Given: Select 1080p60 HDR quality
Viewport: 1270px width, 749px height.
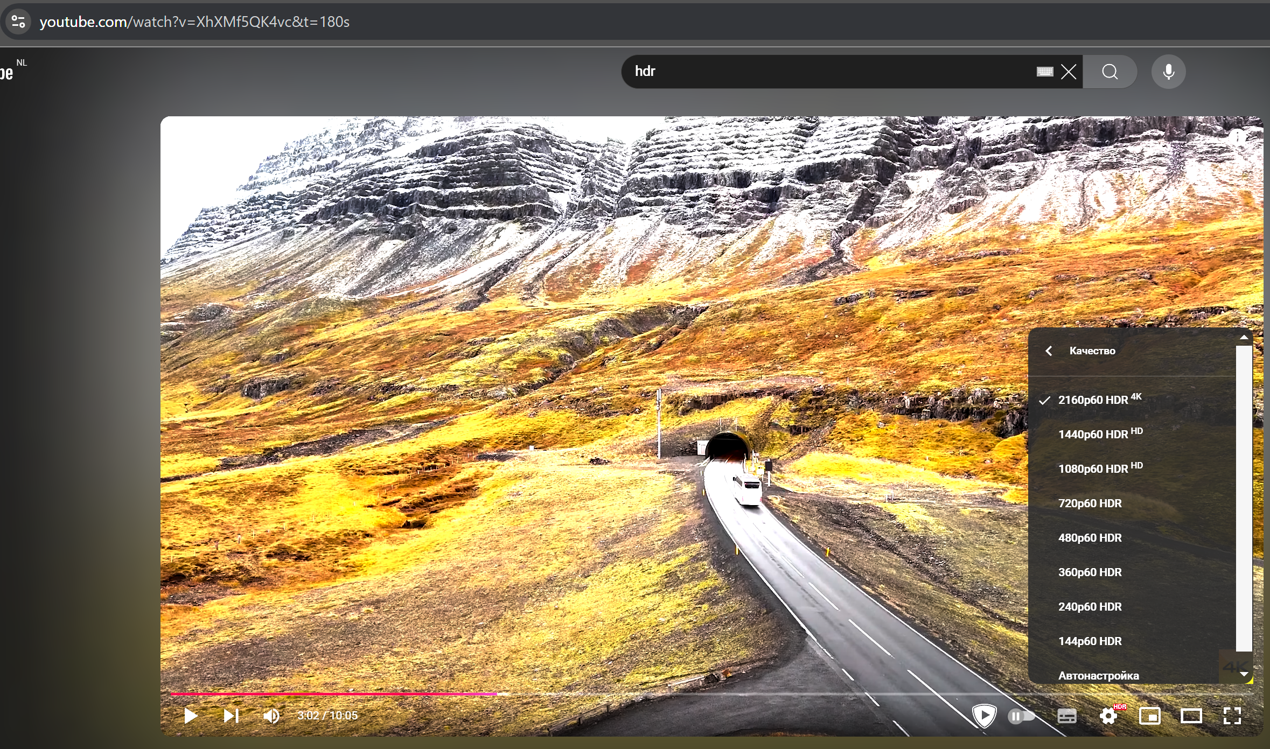Looking at the screenshot, I should point(1132,468).
